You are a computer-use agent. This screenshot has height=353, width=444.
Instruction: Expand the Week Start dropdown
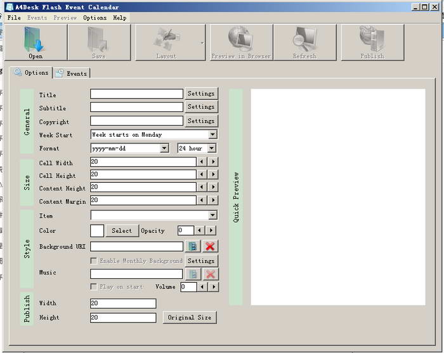(212, 134)
